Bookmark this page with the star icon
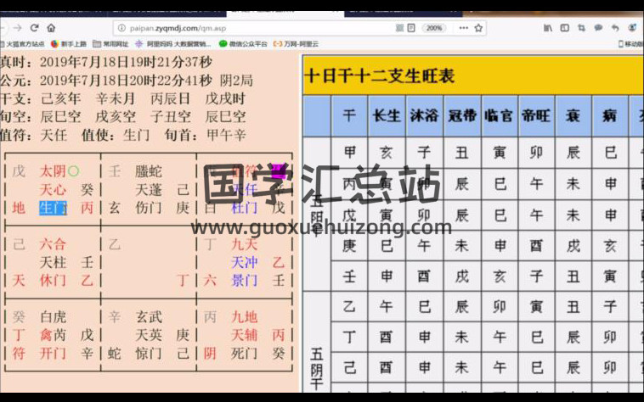 click(x=479, y=27)
